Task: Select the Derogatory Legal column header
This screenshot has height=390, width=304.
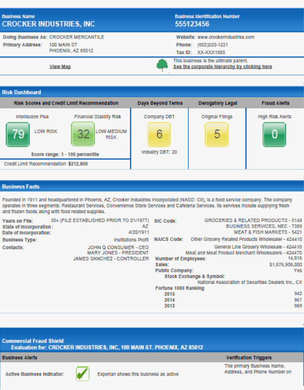Action: pos(218,103)
